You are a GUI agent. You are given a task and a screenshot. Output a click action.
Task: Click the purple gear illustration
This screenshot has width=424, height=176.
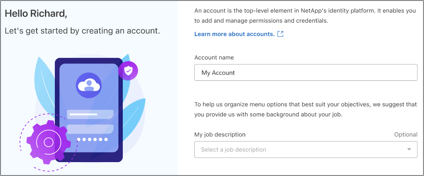pos(48,142)
